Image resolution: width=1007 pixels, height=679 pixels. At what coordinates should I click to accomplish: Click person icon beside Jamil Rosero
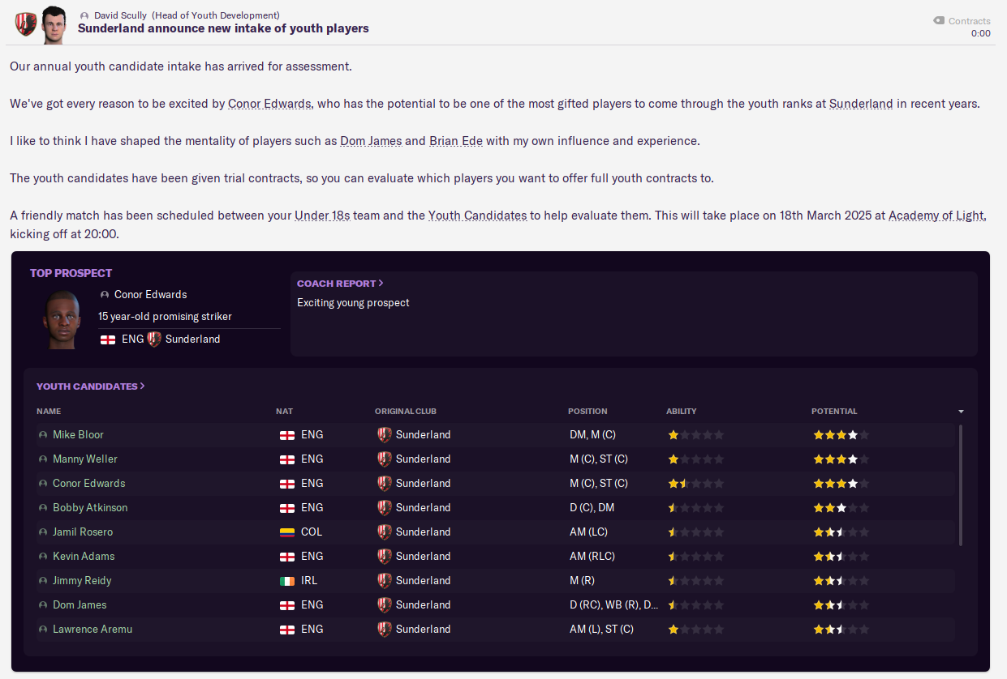(43, 532)
